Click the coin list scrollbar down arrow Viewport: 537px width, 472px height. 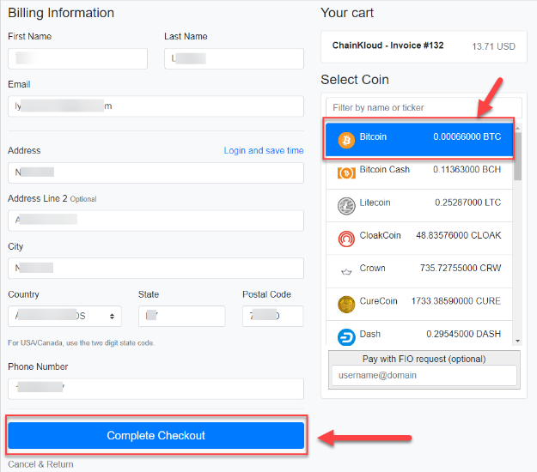coord(518,341)
